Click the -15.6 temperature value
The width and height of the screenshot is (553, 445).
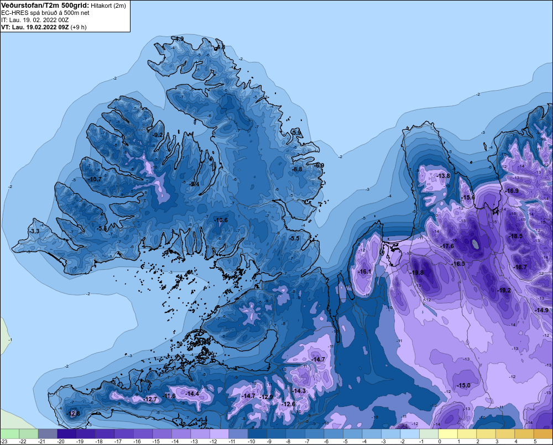[468, 197]
